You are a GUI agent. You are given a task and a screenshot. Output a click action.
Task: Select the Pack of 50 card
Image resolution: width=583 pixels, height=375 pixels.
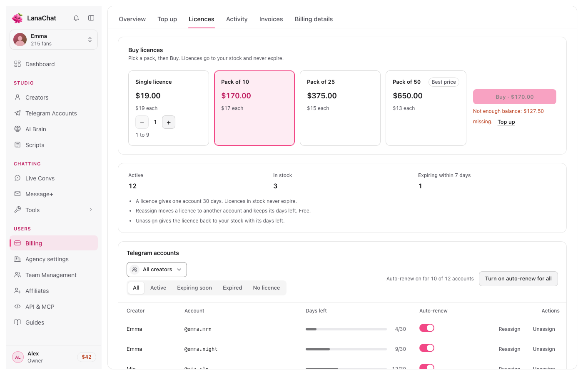pyautogui.click(x=426, y=108)
